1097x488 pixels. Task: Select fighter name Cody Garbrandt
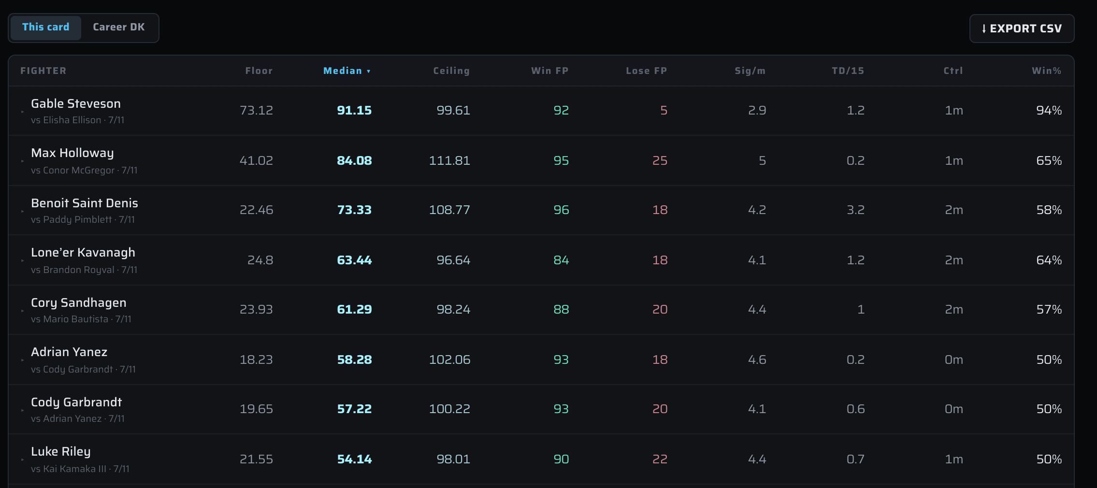(x=76, y=402)
